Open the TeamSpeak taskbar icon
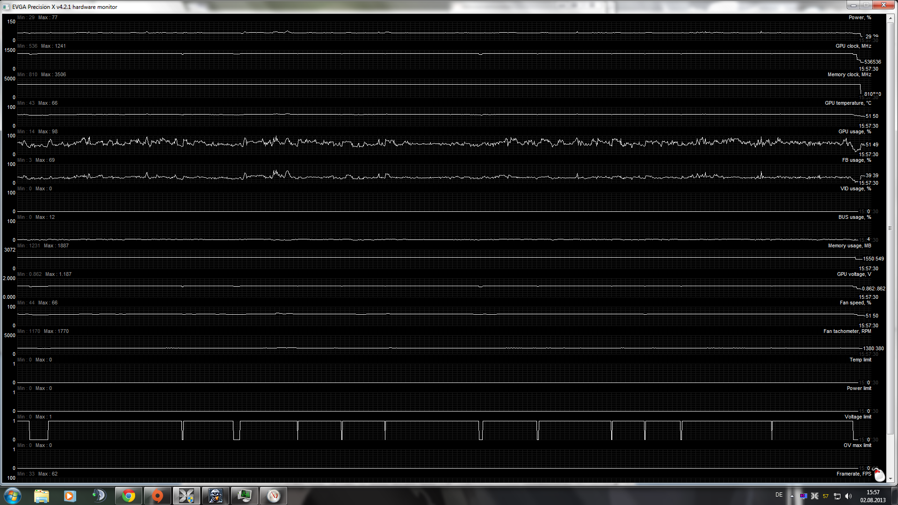Viewport: 898px width, 505px height. pos(99,496)
